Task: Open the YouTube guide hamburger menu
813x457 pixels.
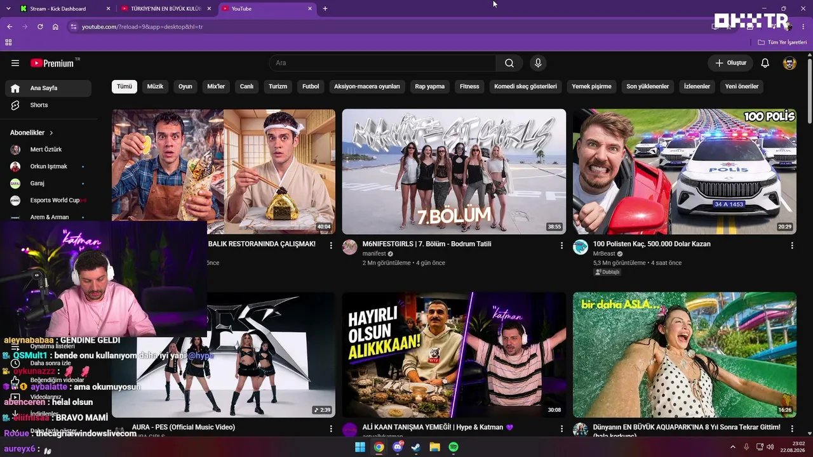Action: (15, 63)
